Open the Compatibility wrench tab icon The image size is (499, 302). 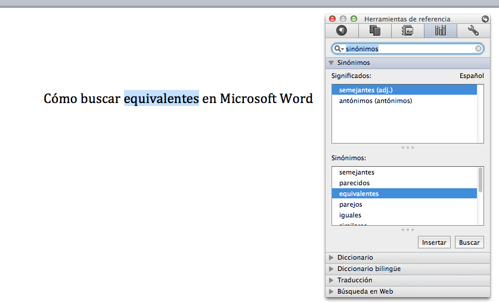click(473, 31)
